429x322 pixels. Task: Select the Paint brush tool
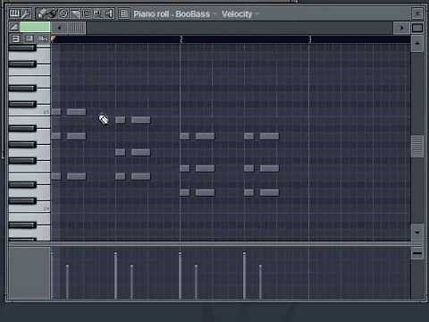(53, 13)
